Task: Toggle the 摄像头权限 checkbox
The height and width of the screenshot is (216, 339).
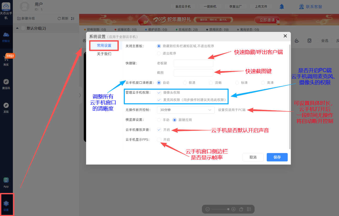Action: point(159,93)
